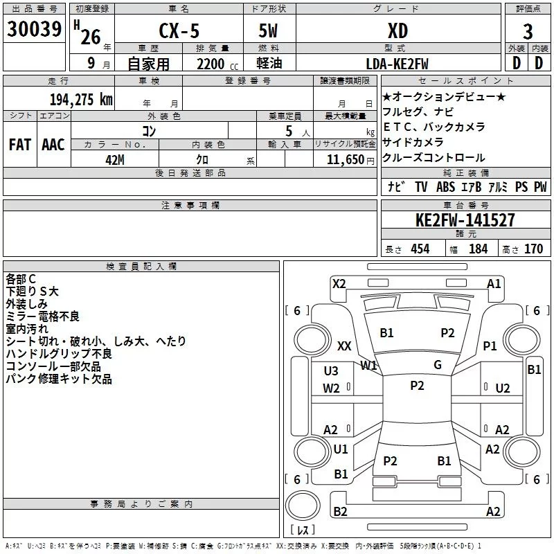Viewport: 554px width, 554px height.
Task: Select inspector note 外装しみ
Action: point(26,304)
